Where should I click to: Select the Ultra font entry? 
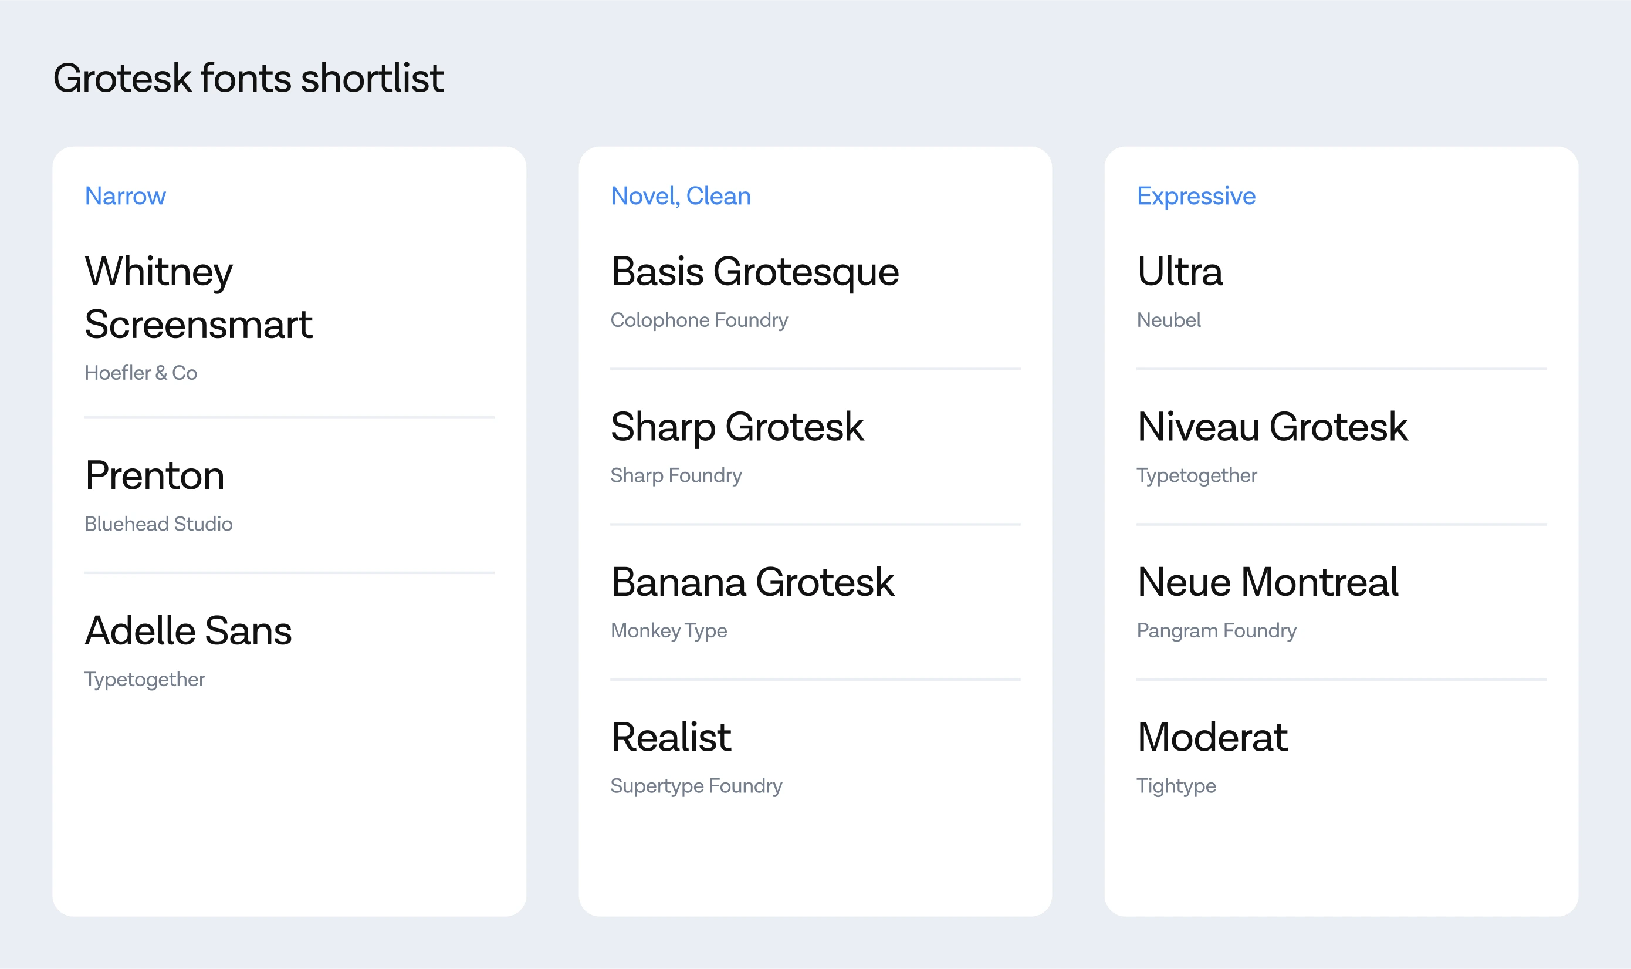pyautogui.click(x=1179, y=272)
